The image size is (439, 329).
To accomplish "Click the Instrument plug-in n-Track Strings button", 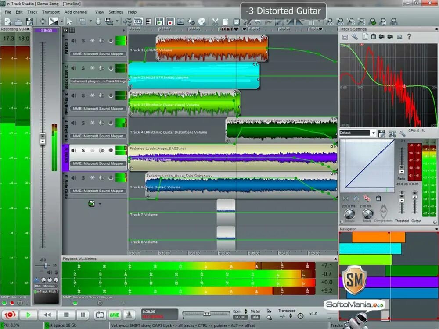I will click(x=98, y=81).
